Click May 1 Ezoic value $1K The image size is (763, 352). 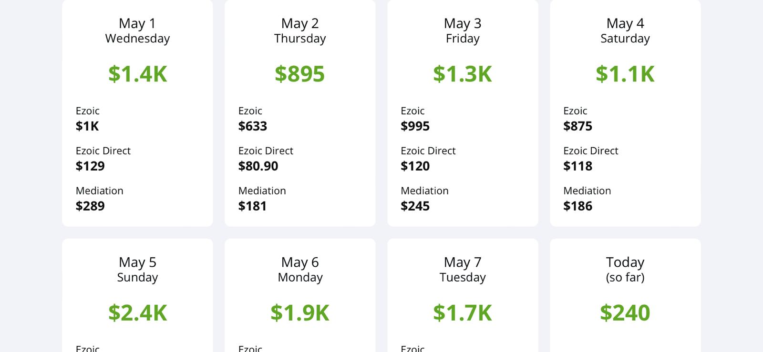coord(87,126)
